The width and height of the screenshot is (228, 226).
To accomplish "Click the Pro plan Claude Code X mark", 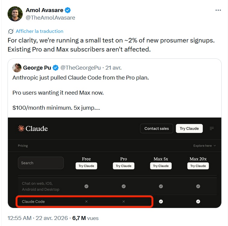I will point(123,202).
